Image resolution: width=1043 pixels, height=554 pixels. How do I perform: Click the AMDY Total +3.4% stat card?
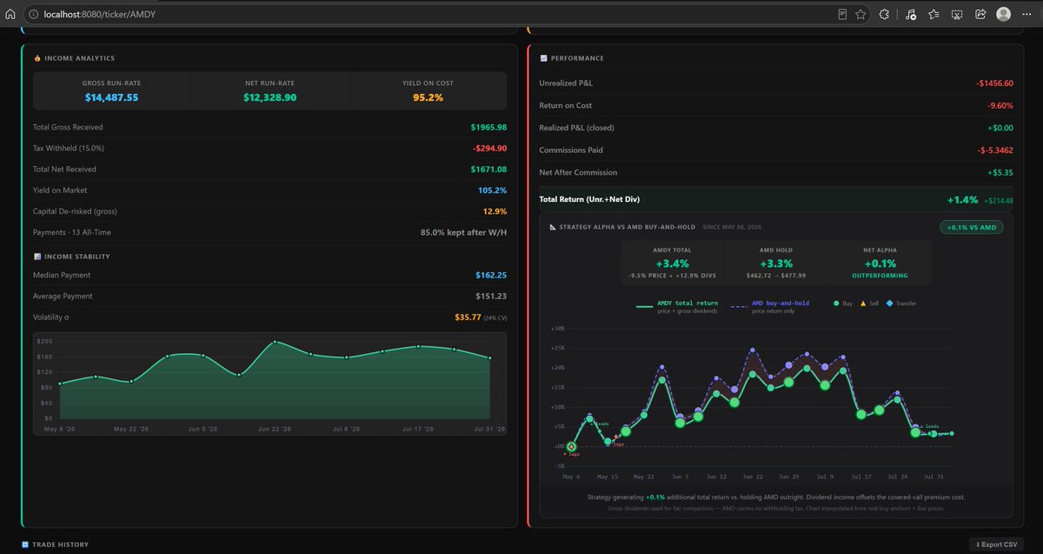[x=673, y=263]
